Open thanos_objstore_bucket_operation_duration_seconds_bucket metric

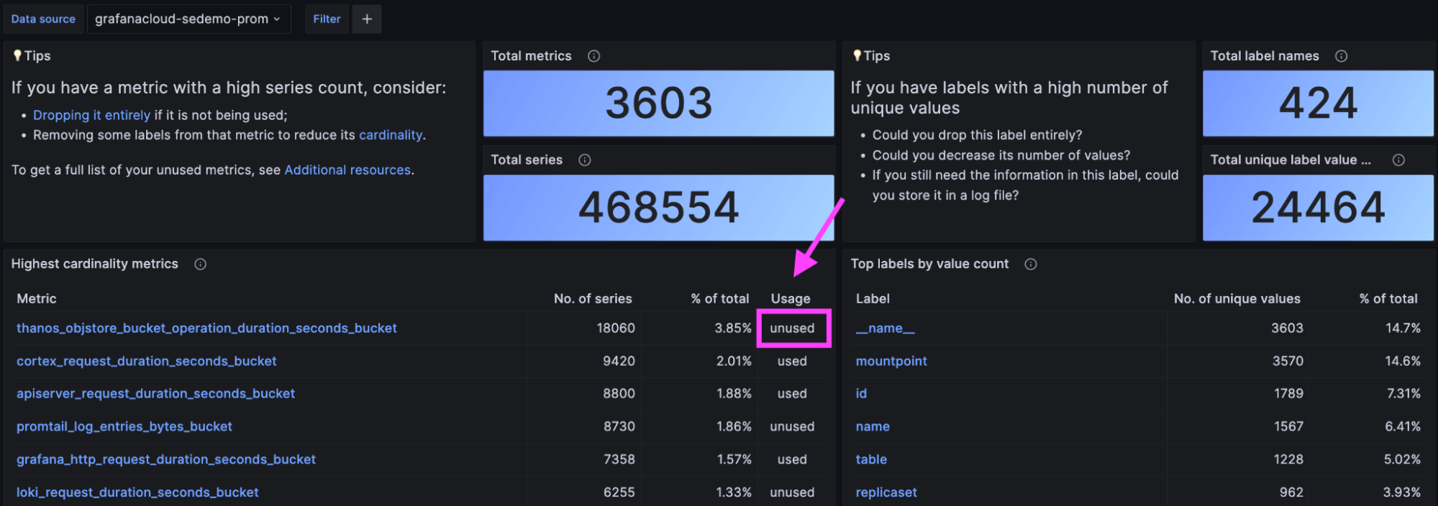(206, 328)
